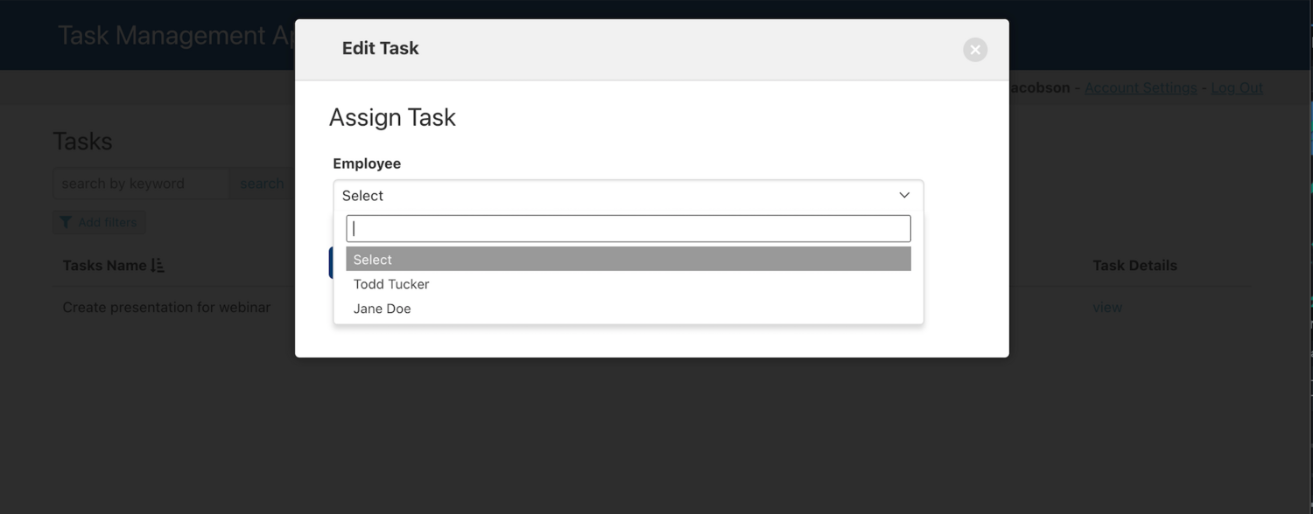1313x514 pixels.
Task: Choose Jane Doe as the assignee
Action: (382, 309)
